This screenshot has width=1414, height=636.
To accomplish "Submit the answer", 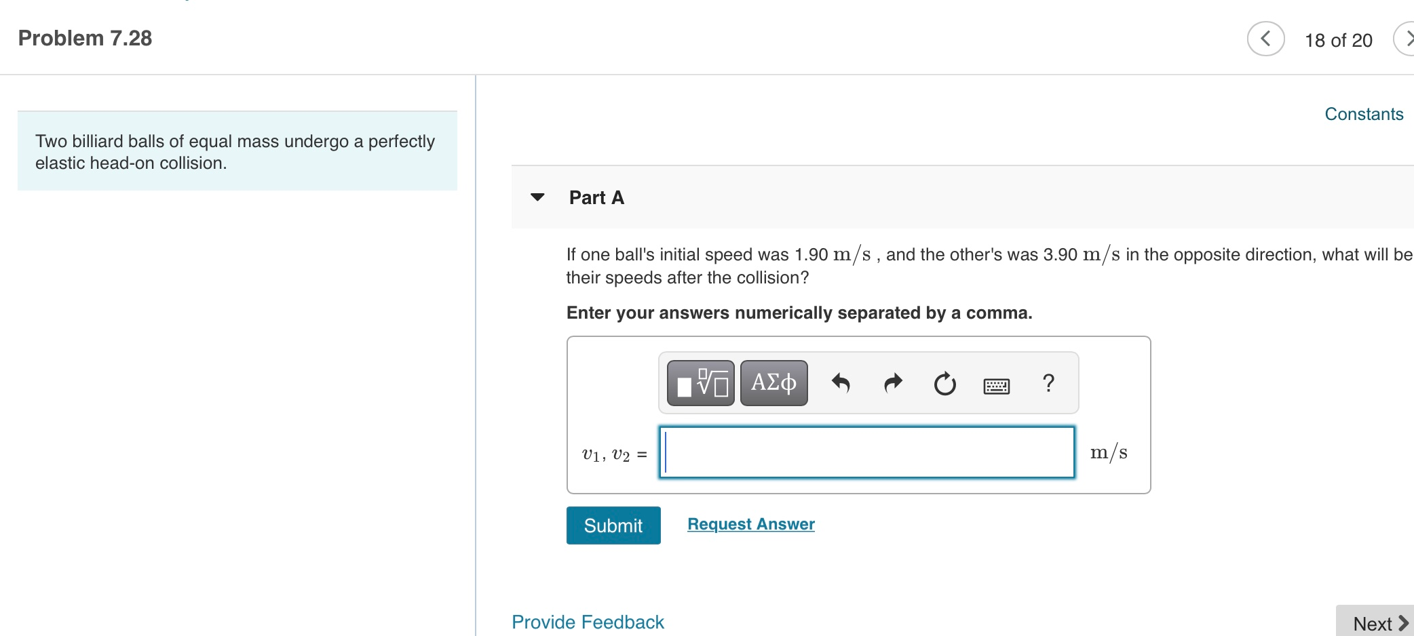I will [613, 525].
